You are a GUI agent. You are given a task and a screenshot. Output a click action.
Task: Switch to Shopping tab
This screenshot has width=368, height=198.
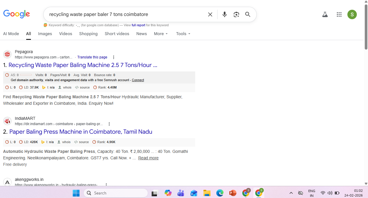[x=88, y=34]
